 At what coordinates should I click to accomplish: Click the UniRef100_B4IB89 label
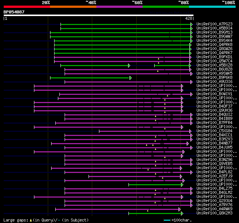(214, 119)
